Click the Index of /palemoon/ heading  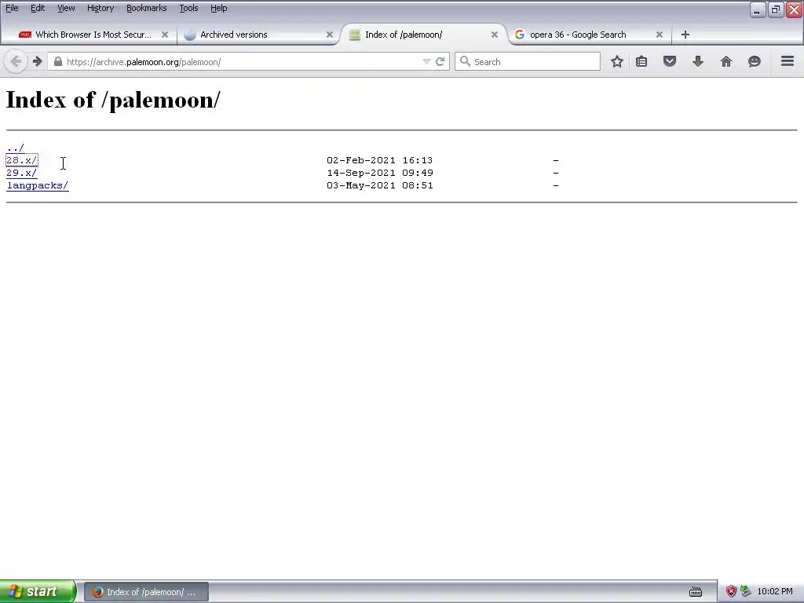[x=113, y=100]
